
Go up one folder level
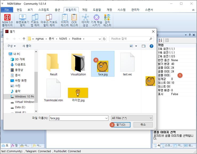click(x=24, y=39)
